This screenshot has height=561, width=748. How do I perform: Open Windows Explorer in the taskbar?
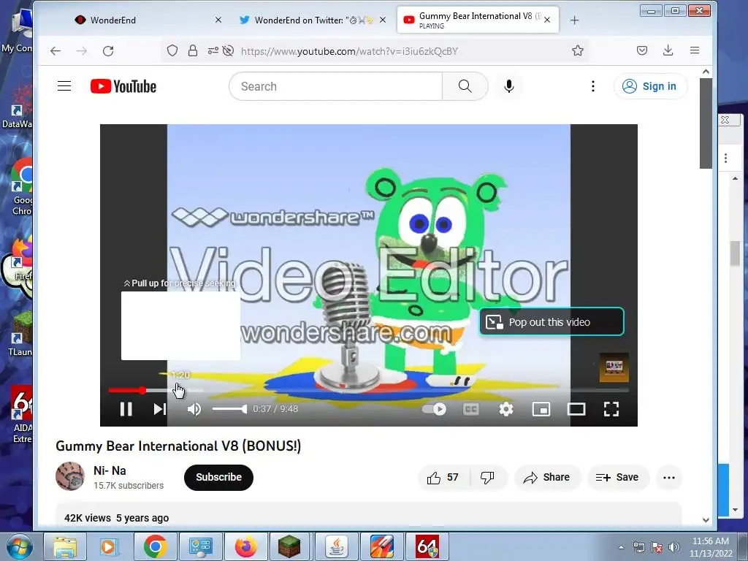(65, 546)
